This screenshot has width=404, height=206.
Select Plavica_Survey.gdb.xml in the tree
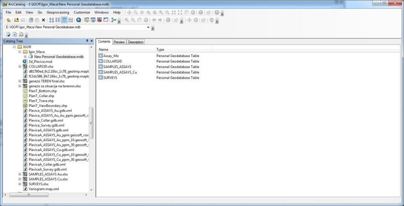(x=47, y=125)
